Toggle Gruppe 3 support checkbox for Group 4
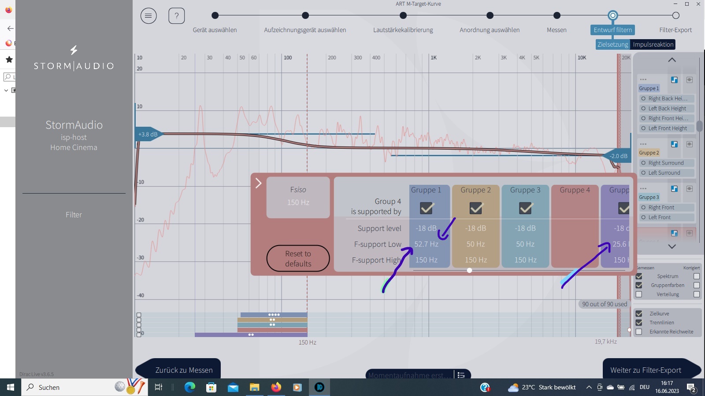This screenshot has width=705, height=396. click(x=526, y=208)
